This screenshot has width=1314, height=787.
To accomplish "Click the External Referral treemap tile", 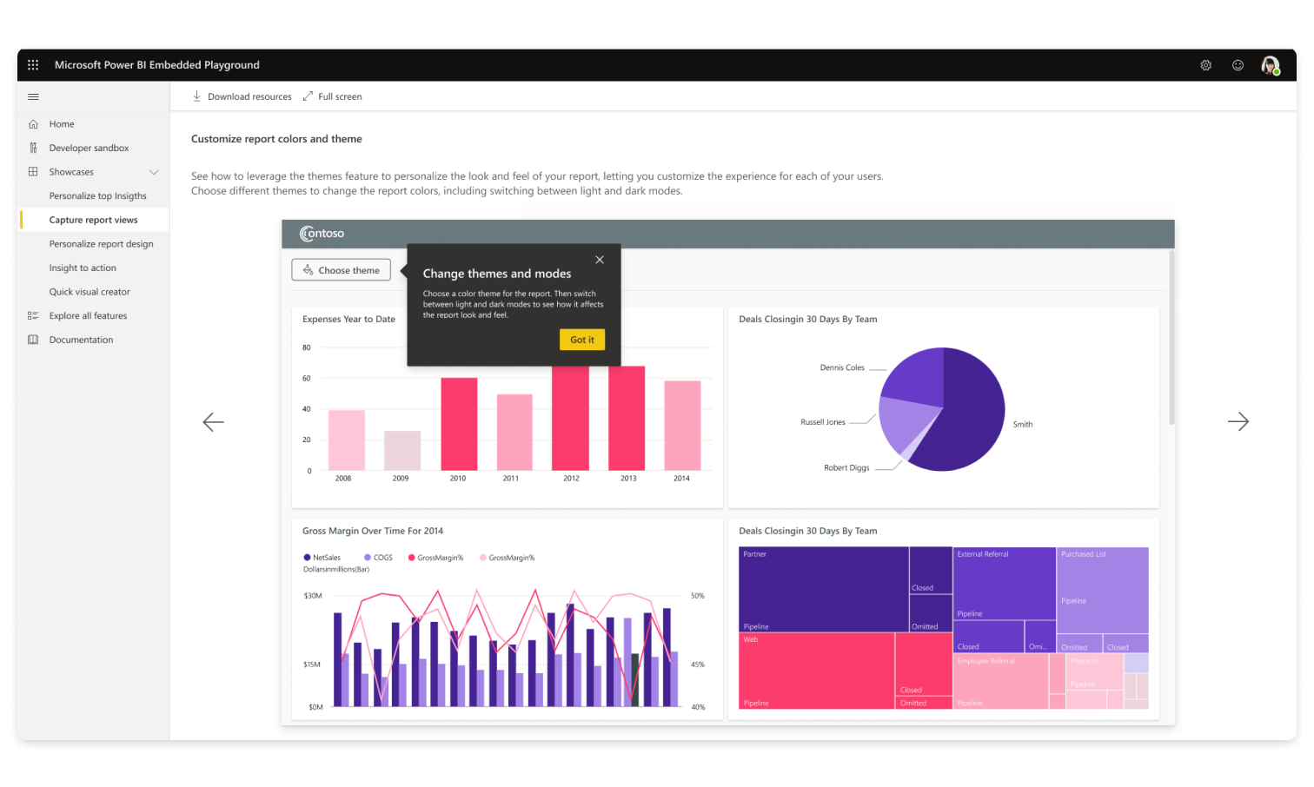I will tap(1004, 583).
